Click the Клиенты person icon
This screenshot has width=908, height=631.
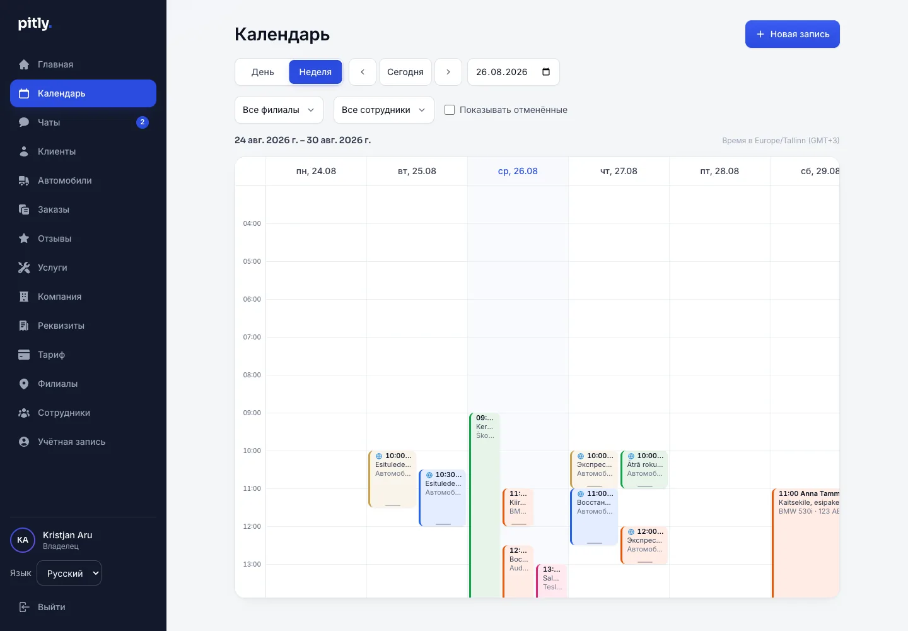(x=24, y=151)
